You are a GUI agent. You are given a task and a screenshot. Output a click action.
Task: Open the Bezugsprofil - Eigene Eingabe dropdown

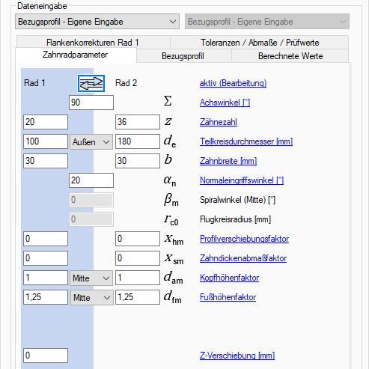click(x=97, y=22)
